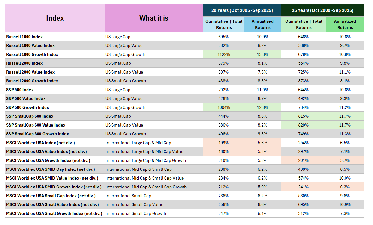Select the 1004% highlighted green cell
This screenshot has width=373, height=225.
tap(224, 107)
